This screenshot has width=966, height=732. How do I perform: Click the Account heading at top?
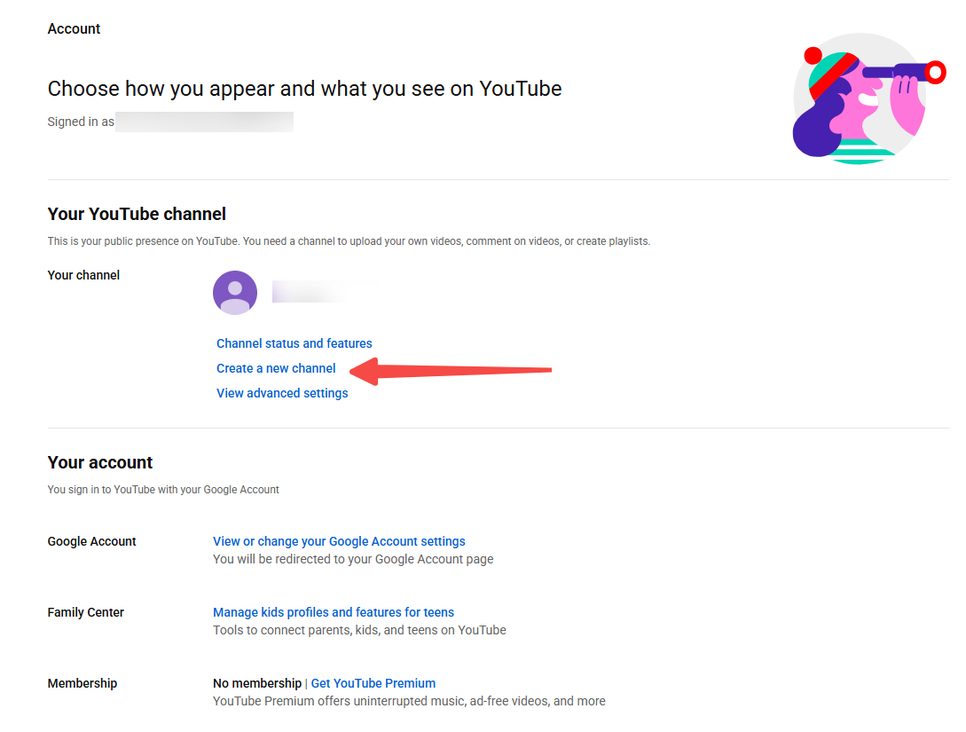coord(74,28)
